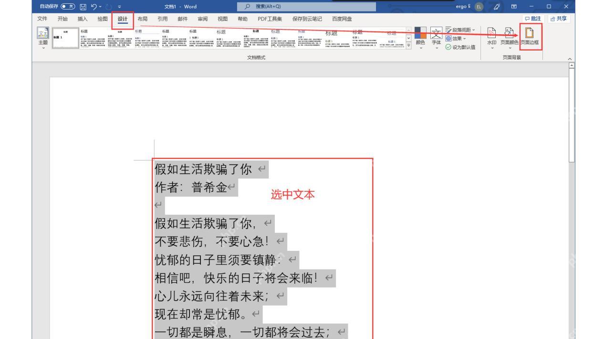Switch to the 视图 tab
Image resolution: width=604 pixels, height=339 pixels.
222,19
